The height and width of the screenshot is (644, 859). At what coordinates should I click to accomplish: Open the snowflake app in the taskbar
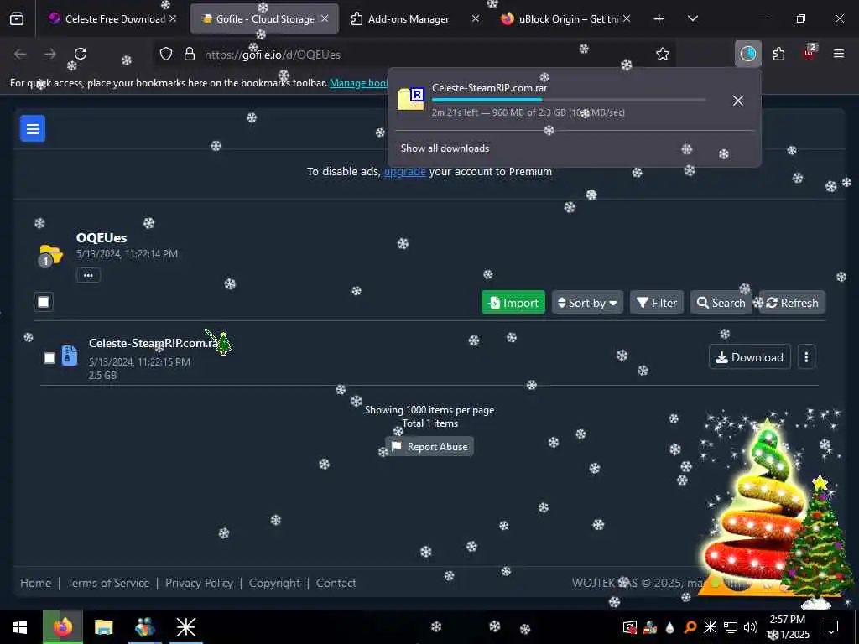tap(185, 627)
